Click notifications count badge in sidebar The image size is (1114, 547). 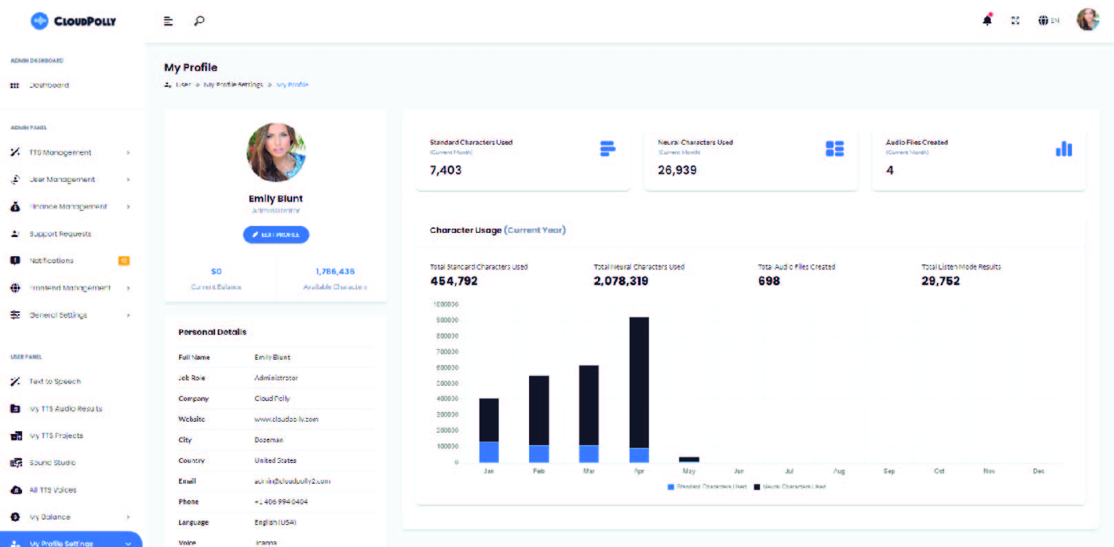coord(124,260)
